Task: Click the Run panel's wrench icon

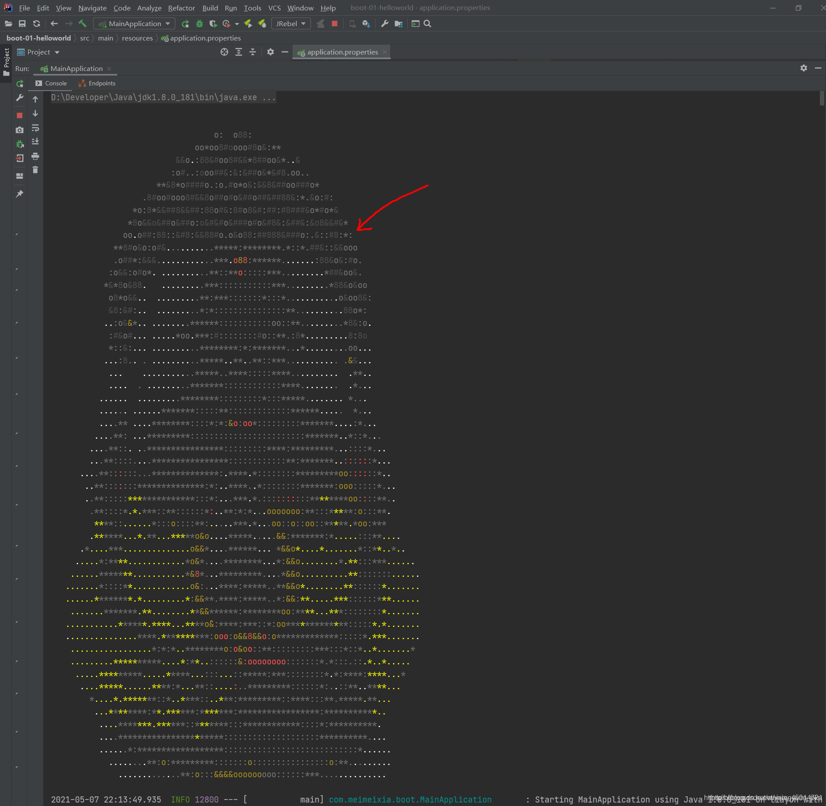Action: 20,98
